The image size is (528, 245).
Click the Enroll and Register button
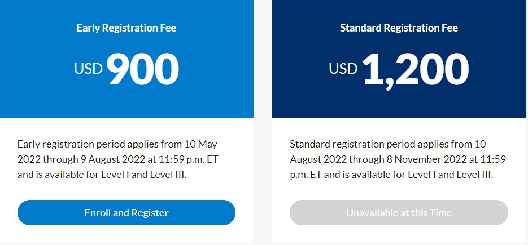[126, 213]
